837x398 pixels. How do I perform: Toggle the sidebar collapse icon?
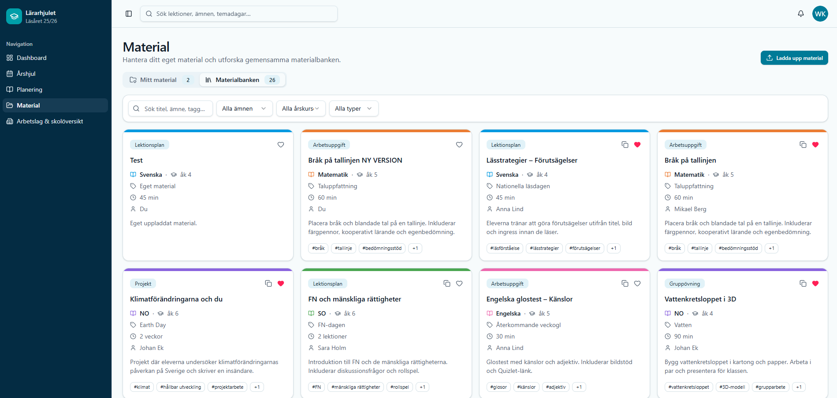tap(129, 14)
